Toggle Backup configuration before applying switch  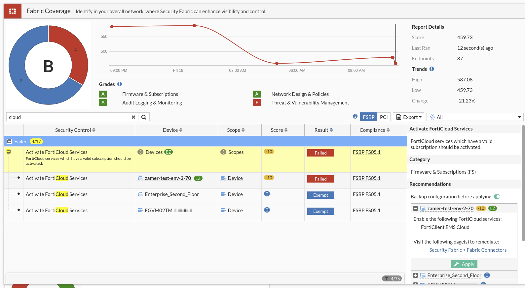coord(497,197)
